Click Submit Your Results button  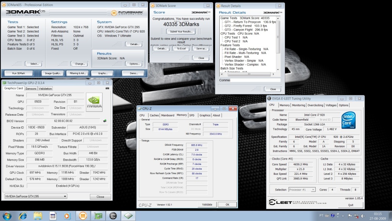pos(181,32)
